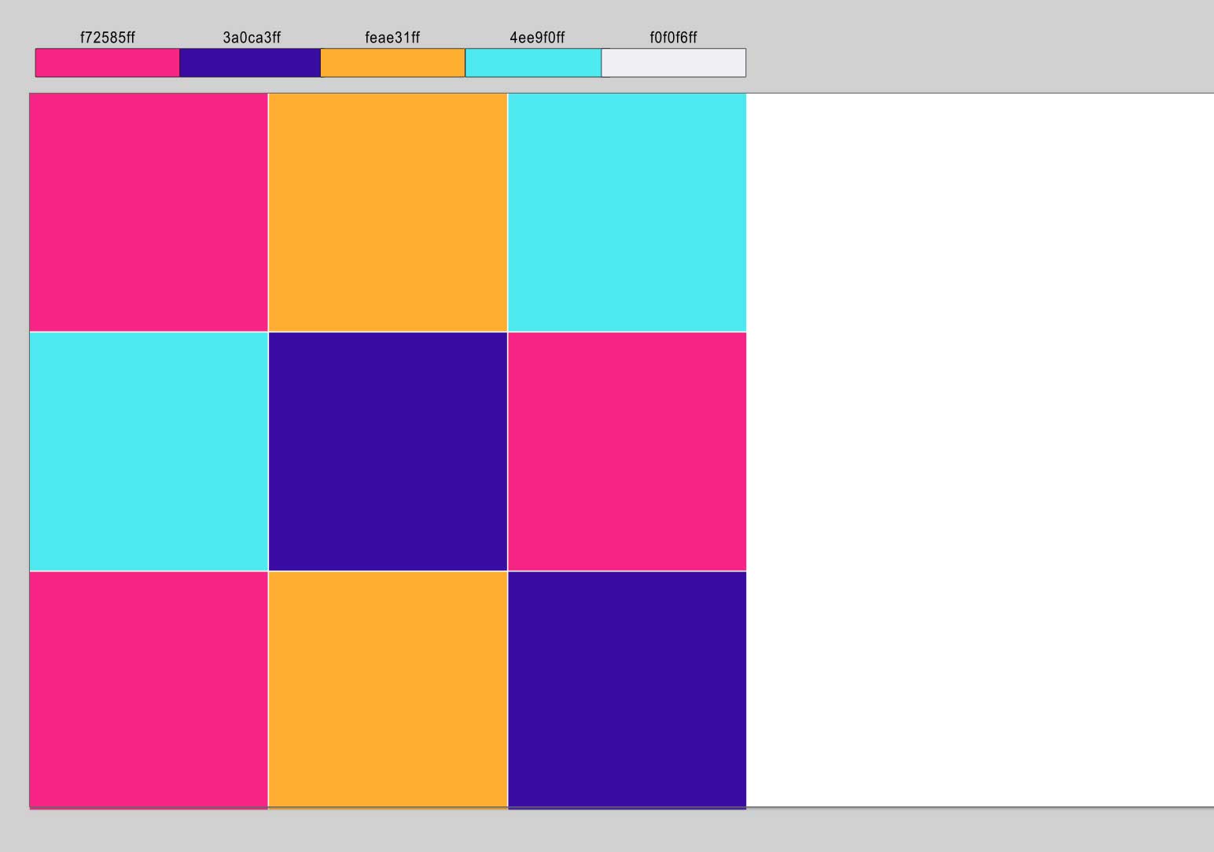Select the cyan 4ee9f0ff palette swatch
This screenshot has width=1214, height=852.
pyautogui.click(x=533, y=63)
